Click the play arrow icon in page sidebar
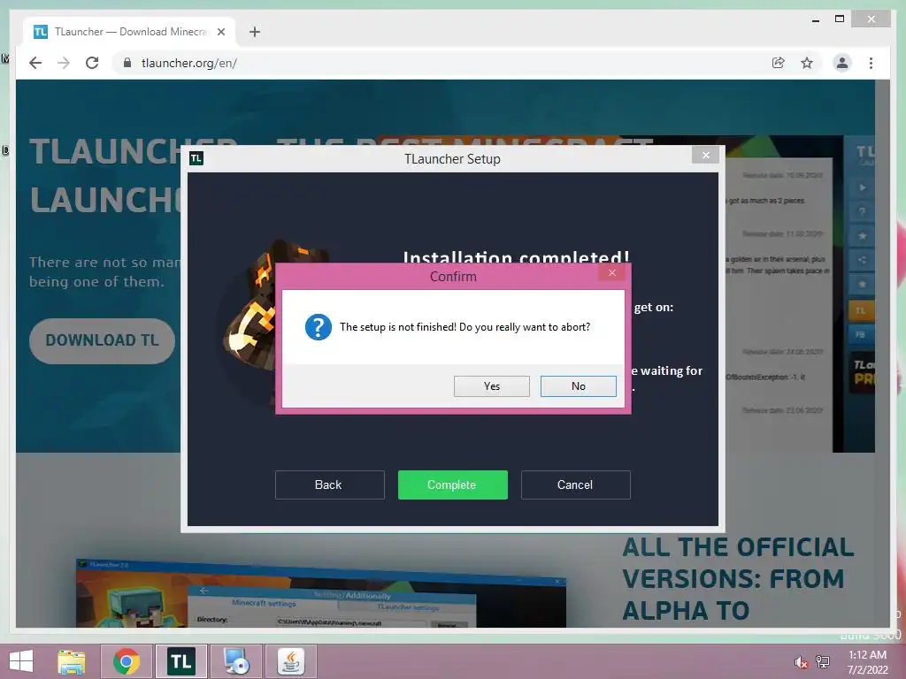Image resolution: width=906 pixels, height=679 pixels. coord(862,187)
